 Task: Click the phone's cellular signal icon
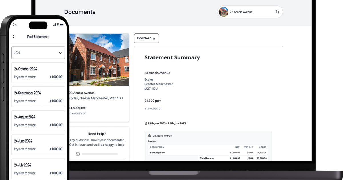[54, 25]
